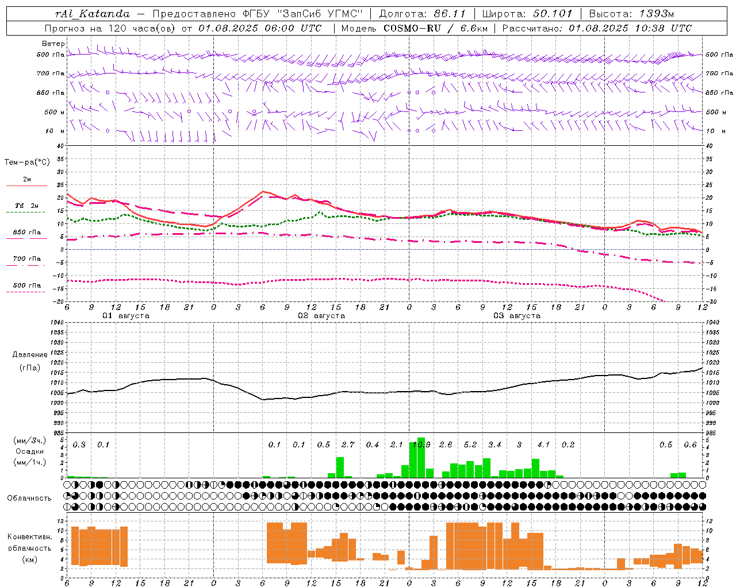Click the precipitation value 0.3

(x=79, y=444)
